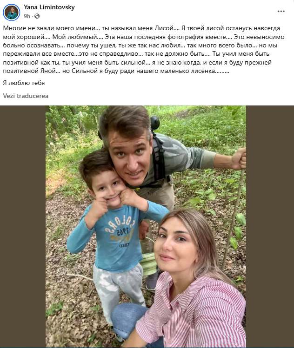Click the first line of the post text
The width and height of the screenshot is (294, 348).
140,28
